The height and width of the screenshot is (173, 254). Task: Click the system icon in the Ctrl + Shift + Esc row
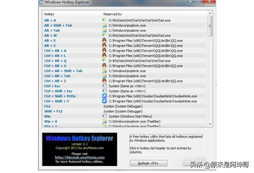pos(104,91)
